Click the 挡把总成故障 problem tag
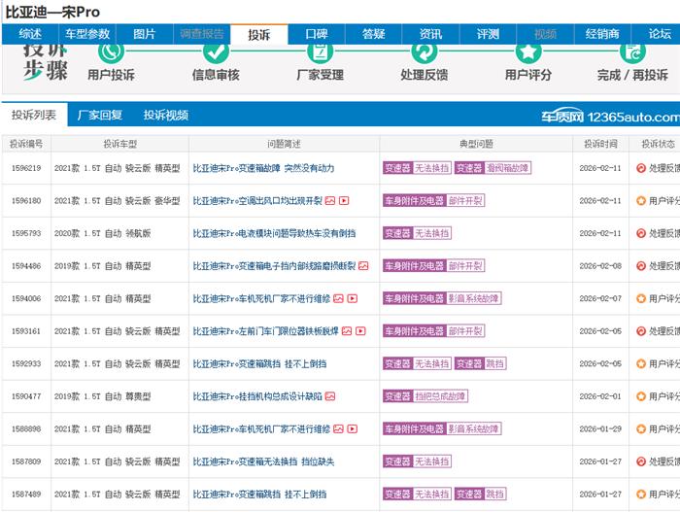680x512 pixels. point(442,396)
